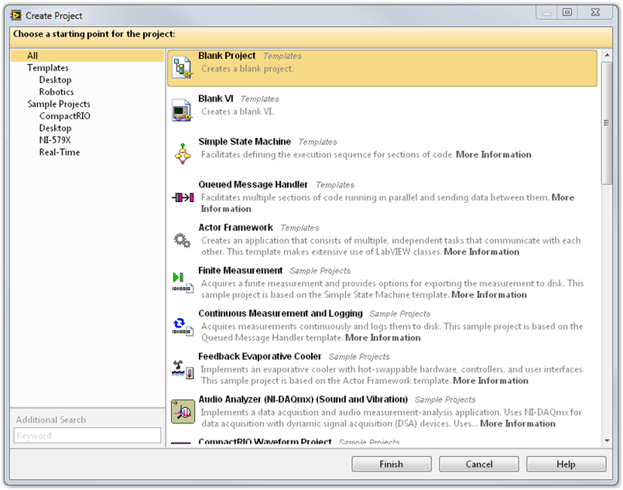Screen dimensions: 623x490
Task: Filter by Robotics templates
Action: coord(56,92)
